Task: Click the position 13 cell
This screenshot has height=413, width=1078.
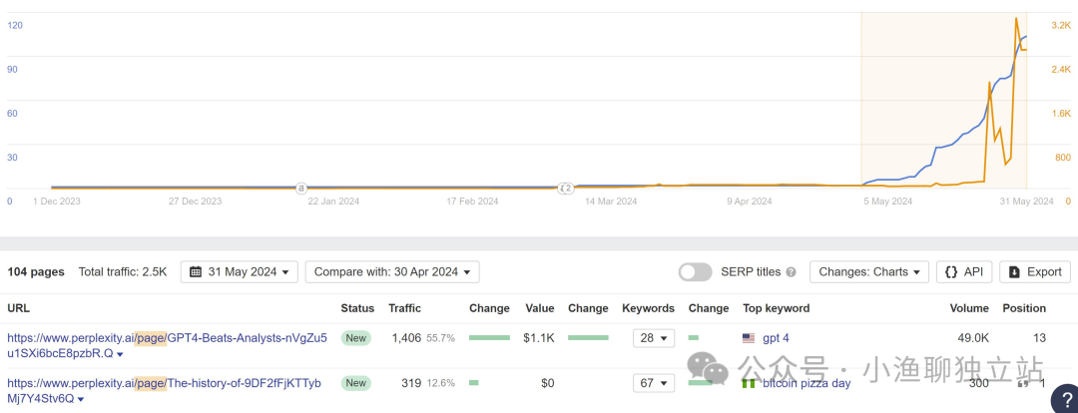Action: click(1039, 338)
